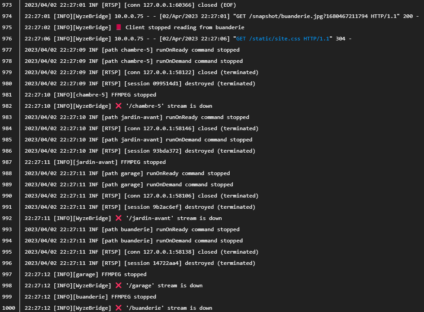Click the red book icon on line 975
The image size is (424, 312).
(x=118, y=27)
